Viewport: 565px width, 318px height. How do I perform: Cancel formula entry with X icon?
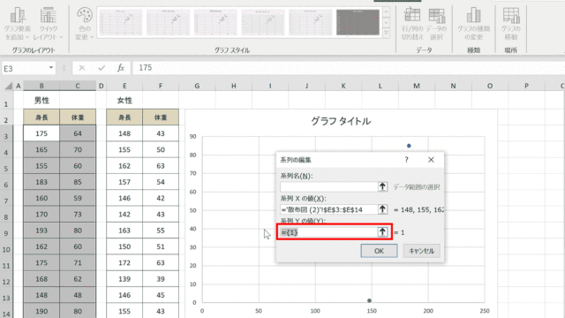[82, 68]
